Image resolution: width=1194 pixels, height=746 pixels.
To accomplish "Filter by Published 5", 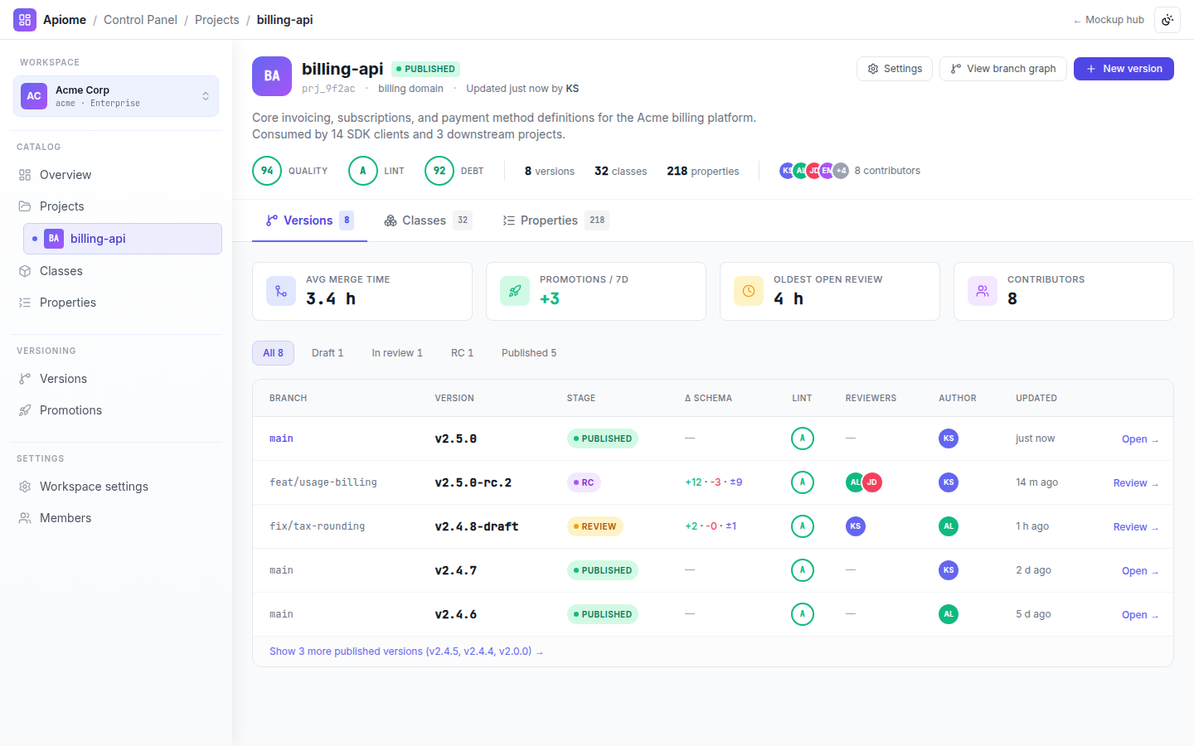I will 529,353.
